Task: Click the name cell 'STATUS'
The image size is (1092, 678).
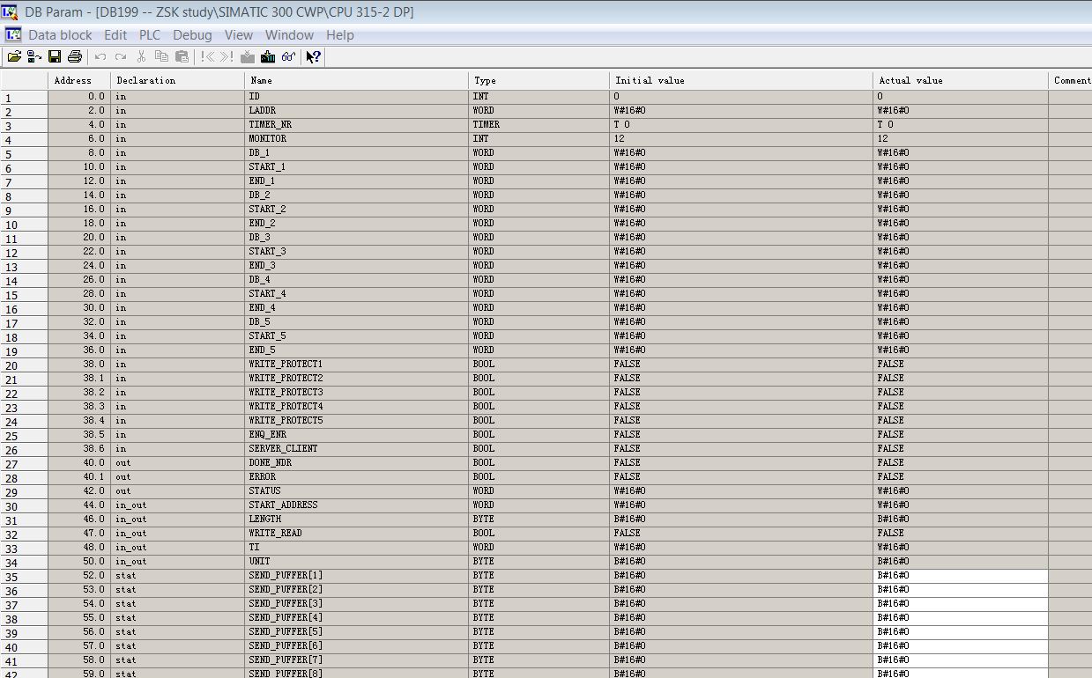Action: click(356, 490)
